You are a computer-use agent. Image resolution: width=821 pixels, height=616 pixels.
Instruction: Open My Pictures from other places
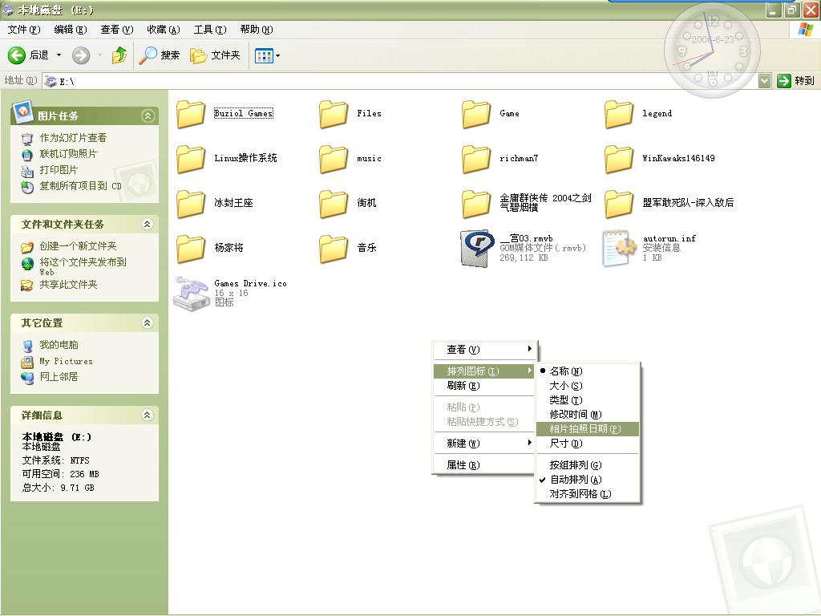tap(66, 362)
